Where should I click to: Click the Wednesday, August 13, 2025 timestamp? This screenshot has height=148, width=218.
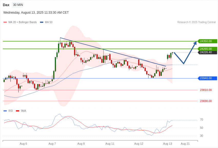[36, 13]
